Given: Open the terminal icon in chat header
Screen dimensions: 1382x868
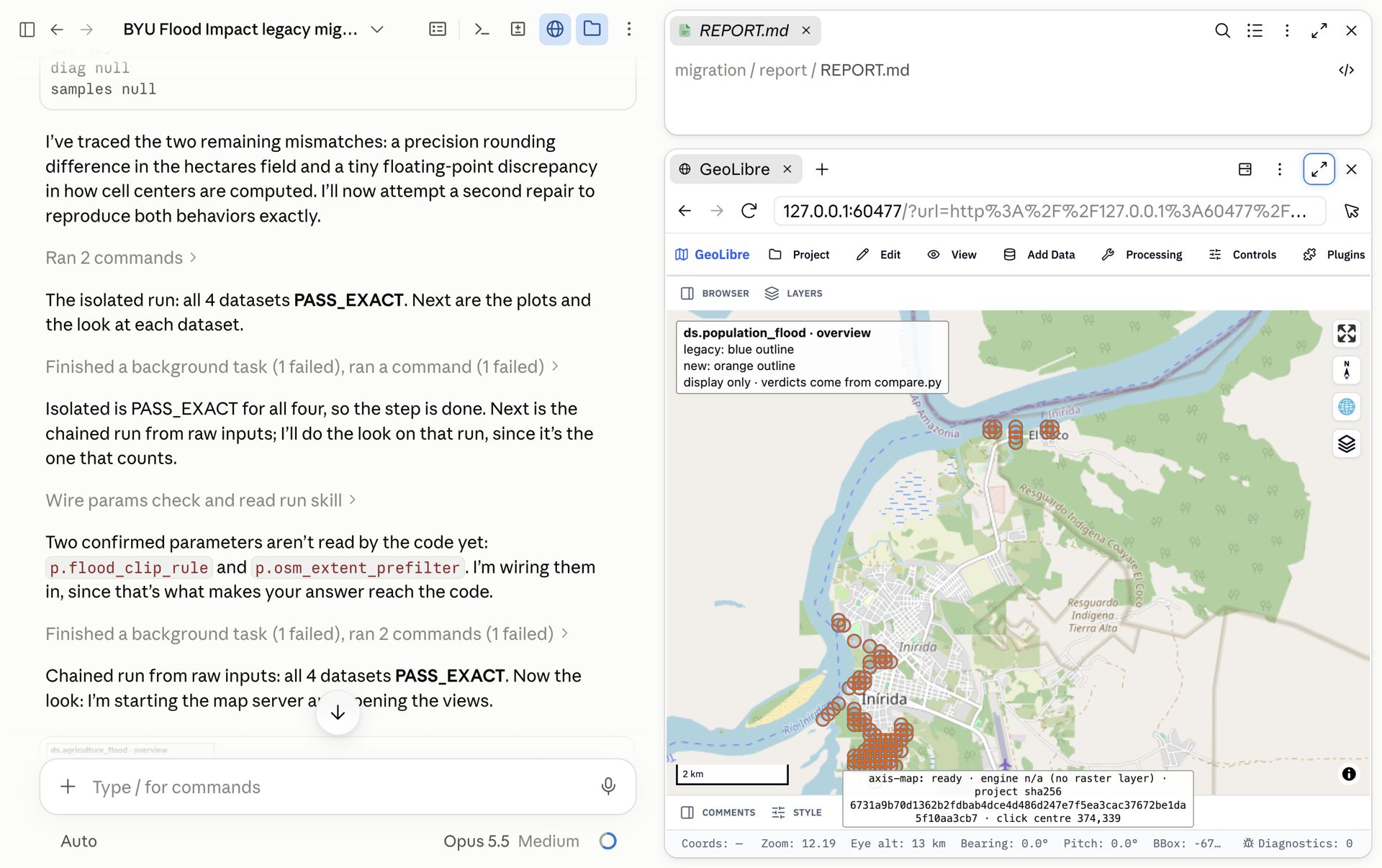Looking at the screenshot, I should (482, 30).
